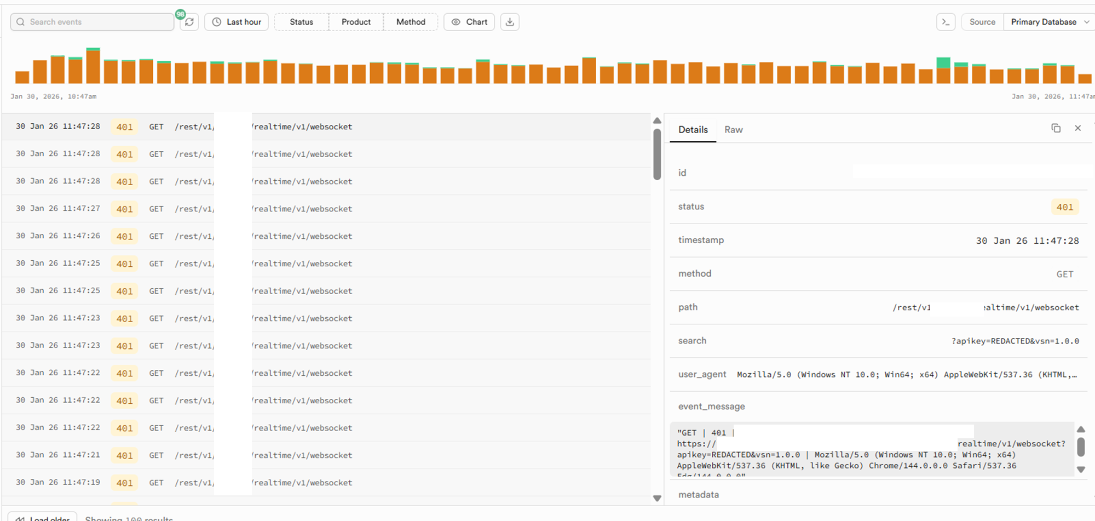Screen dimensions: 1095x521
Task: Click the search value ?apikey=REDACTED&vsn=1.0.0
Action: 1015,341
